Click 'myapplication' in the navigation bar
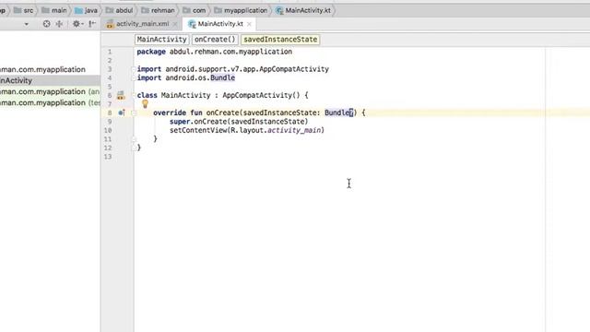 [241, 10]
